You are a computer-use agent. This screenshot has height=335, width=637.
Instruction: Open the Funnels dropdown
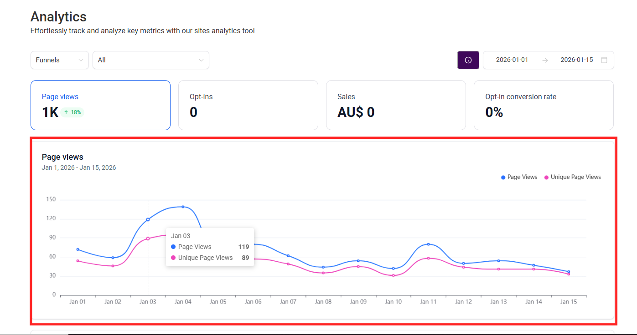point(59,60)
